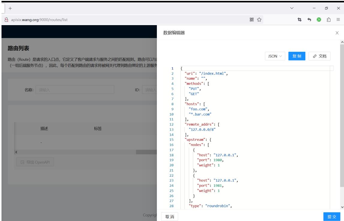Click the "remote_addrs" key

point(199,124)
